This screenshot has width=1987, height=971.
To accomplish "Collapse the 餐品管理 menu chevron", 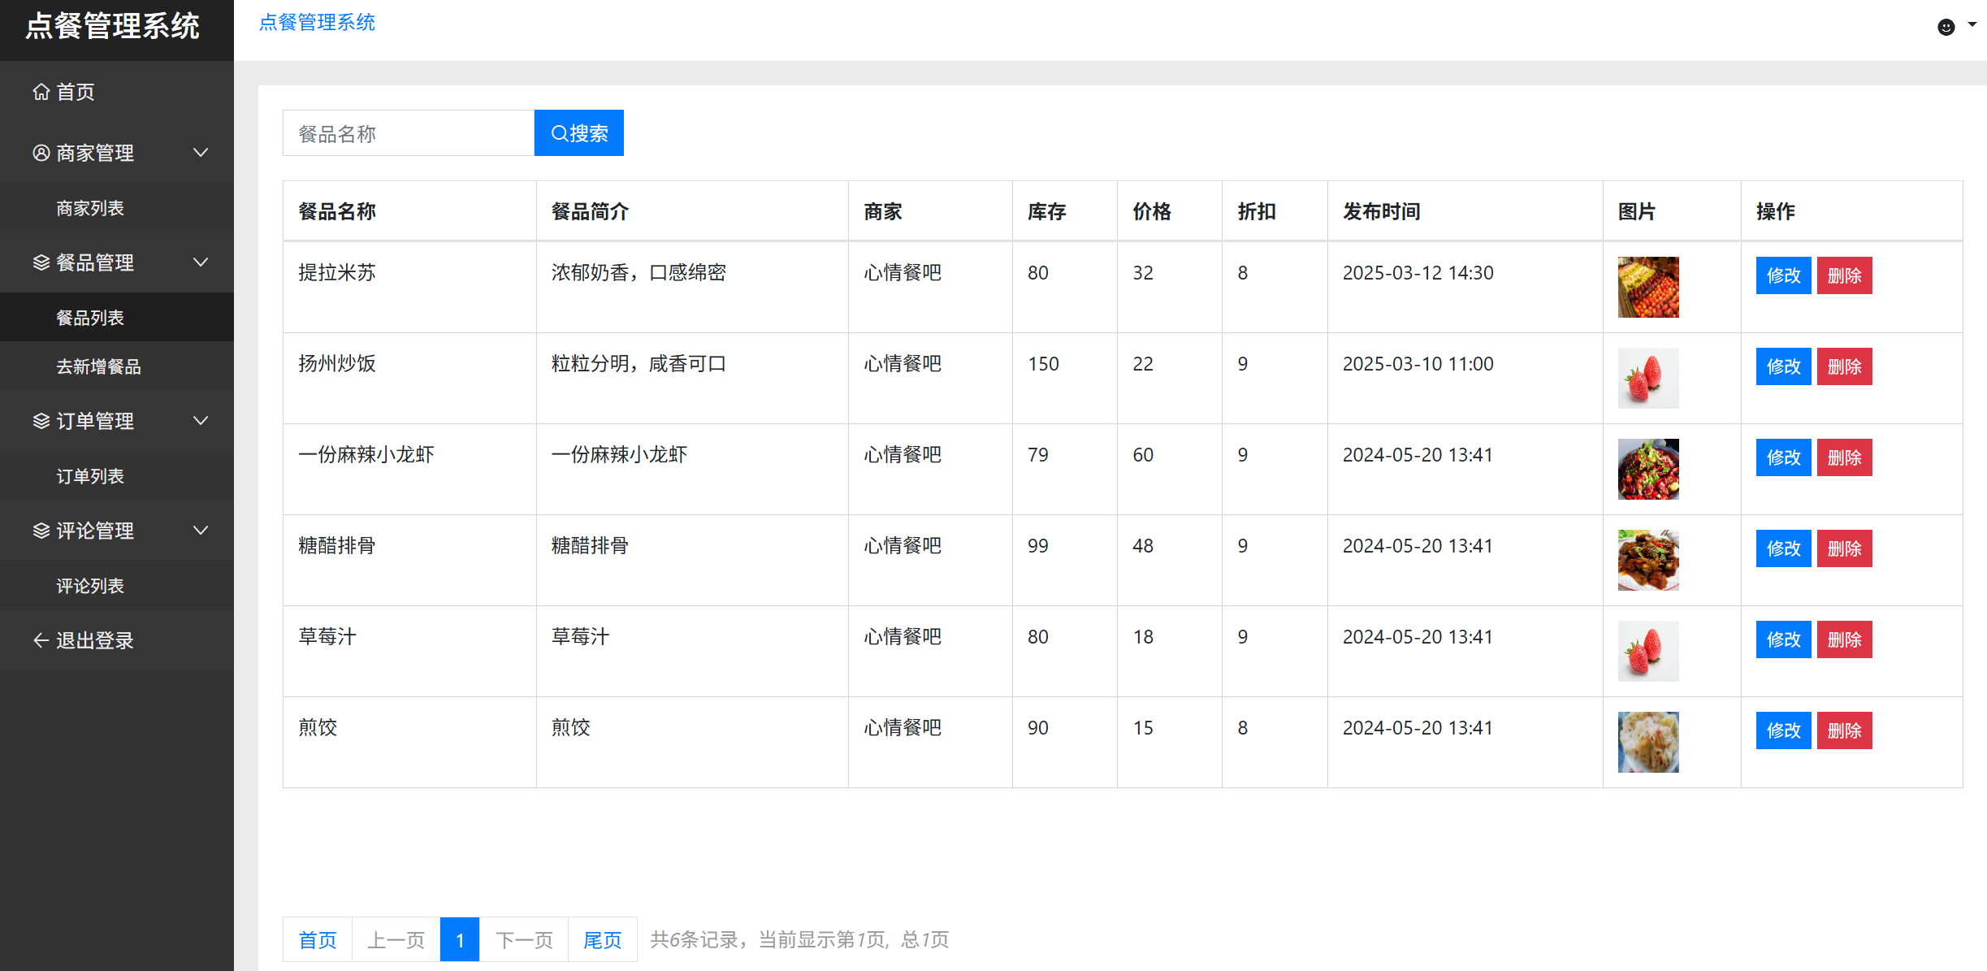I will (x=201, y=262).
